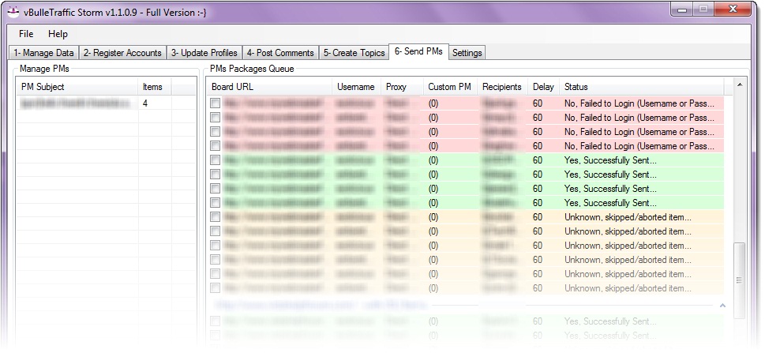765x353 pixels.
Task: Check the first Successfully Sent row checkbox
Action: click(216, 160)
